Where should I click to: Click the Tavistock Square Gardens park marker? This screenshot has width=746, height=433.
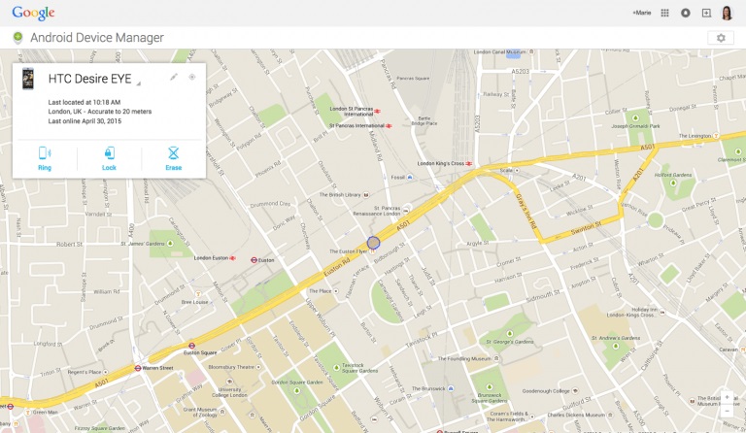pyautogui.click(x=337, y=368)
